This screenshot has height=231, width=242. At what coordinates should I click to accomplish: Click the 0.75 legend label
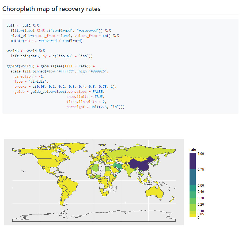201,170
